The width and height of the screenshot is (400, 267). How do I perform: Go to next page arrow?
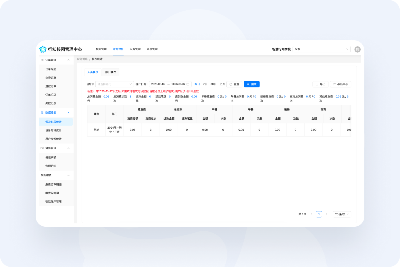(326, 214)
